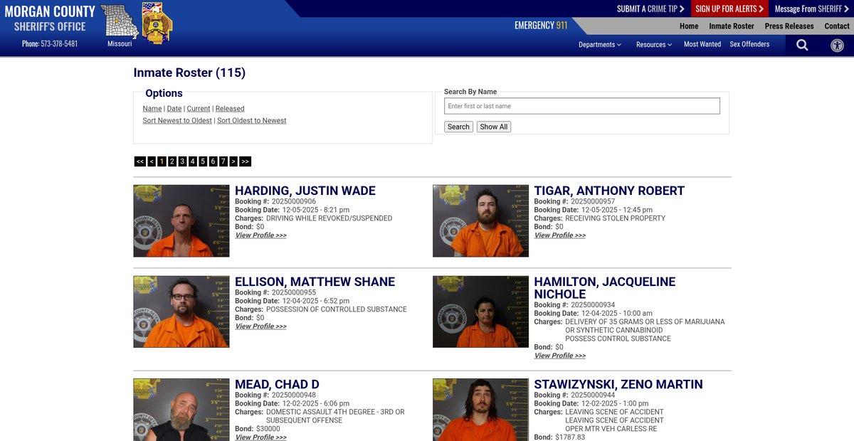Open Jacqueline Nichole Hamilton's mugshot thumbnail

point(481,312)
